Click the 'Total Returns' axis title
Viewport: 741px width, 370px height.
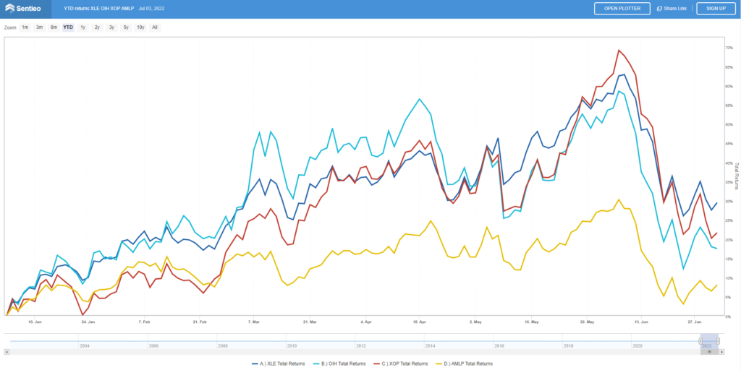pyautogui.click(x=736, y=176)
